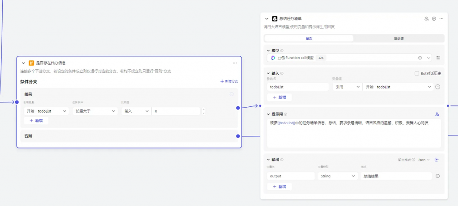Image resolution: width=458 pixels, height=206 pixels.
Task: Switch to the 单次 tab
Action: click(x=309, y=38)
